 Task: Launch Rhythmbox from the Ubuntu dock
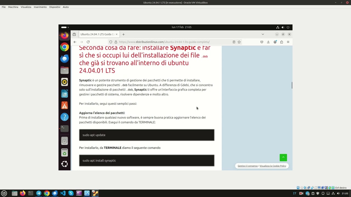[x=64, y=82]
